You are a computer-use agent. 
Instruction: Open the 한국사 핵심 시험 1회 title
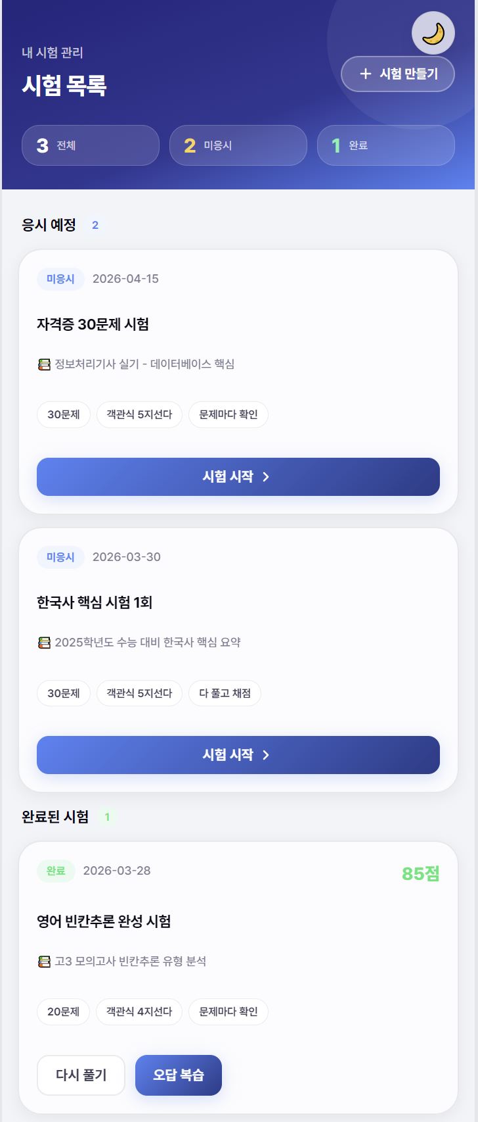(95, 602)
